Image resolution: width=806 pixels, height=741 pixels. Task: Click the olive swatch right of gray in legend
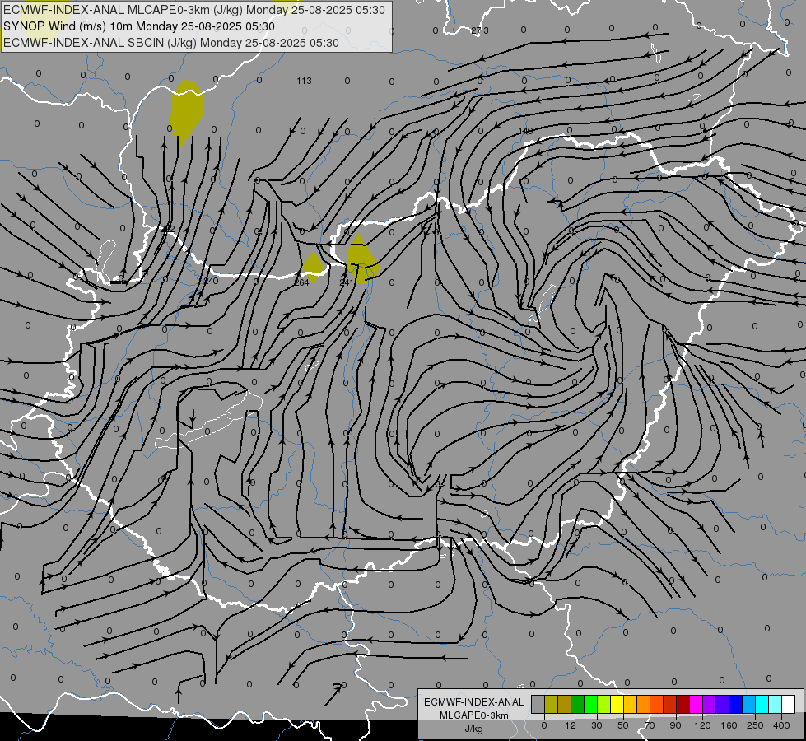551,704
